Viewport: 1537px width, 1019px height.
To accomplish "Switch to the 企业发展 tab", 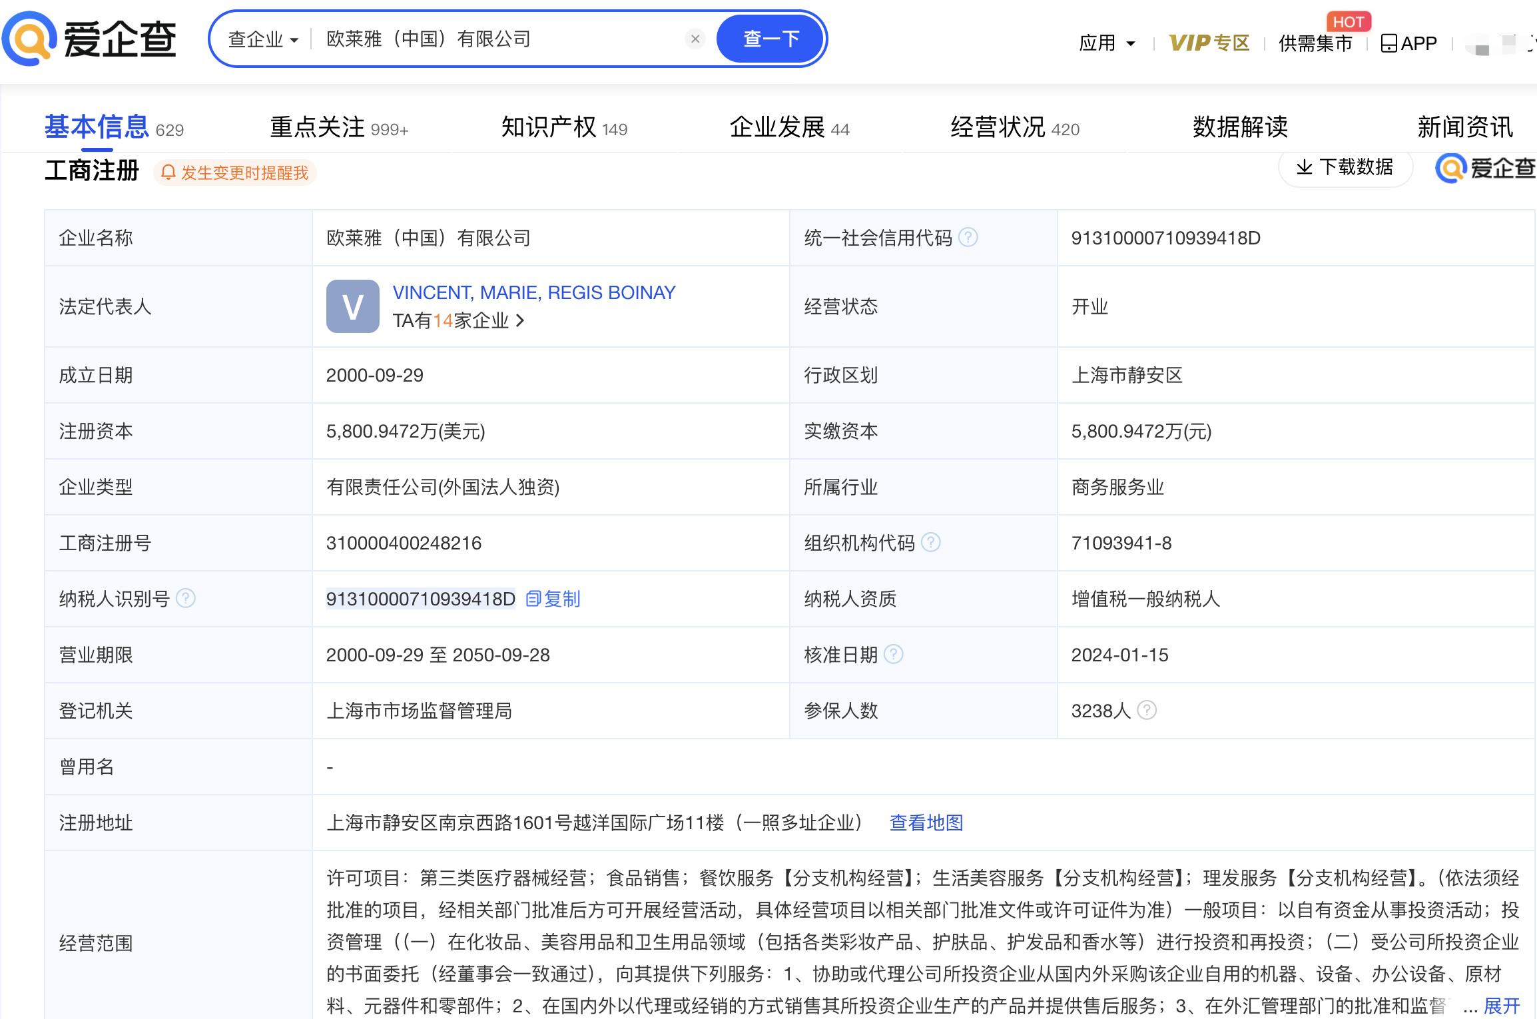I will (x=789, y=127).
